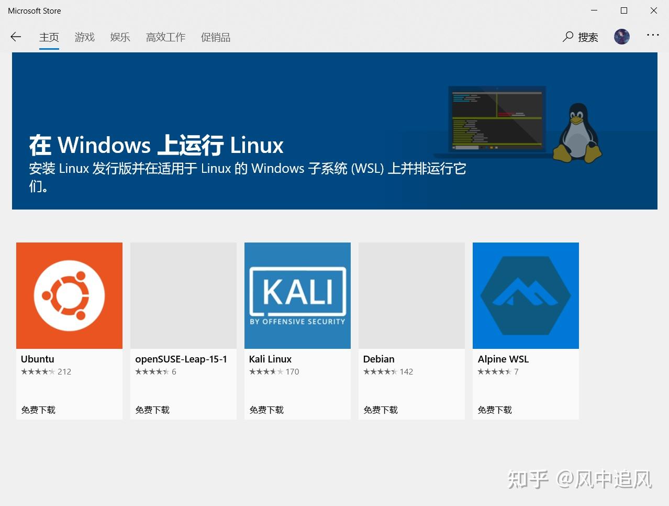Open the 高效工作 section
669x506 pixels.
click(165, 37)
